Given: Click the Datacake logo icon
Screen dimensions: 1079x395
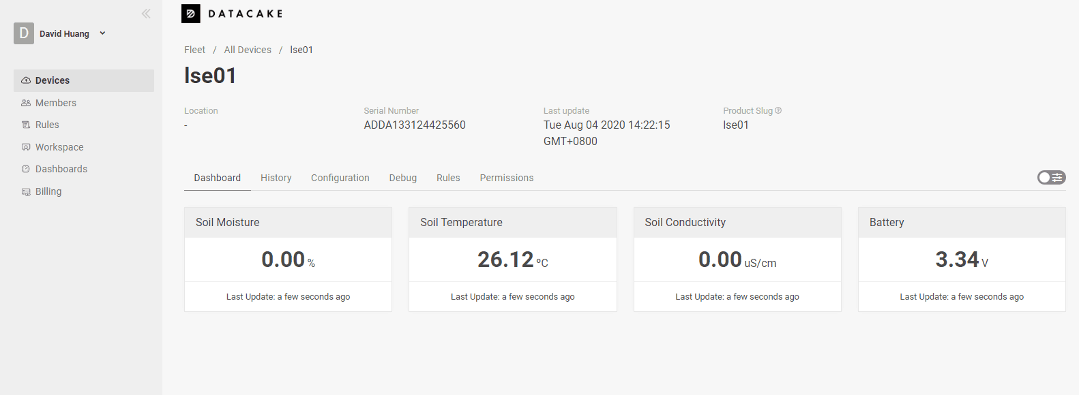Looking at the screenshot, I should pyautogui.click(x=191, y=14).
